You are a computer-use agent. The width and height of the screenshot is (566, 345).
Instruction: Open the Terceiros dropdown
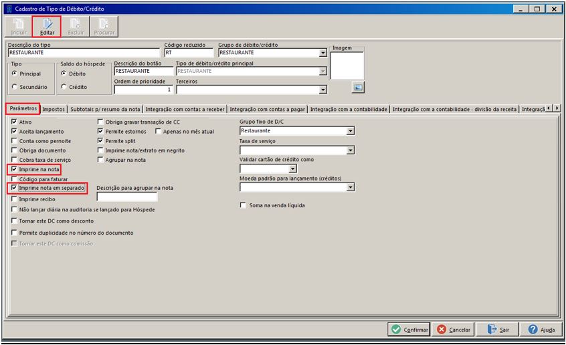click(x=322, y=89)
